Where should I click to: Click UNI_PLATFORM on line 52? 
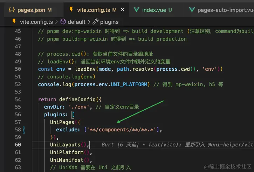(129, 84)
